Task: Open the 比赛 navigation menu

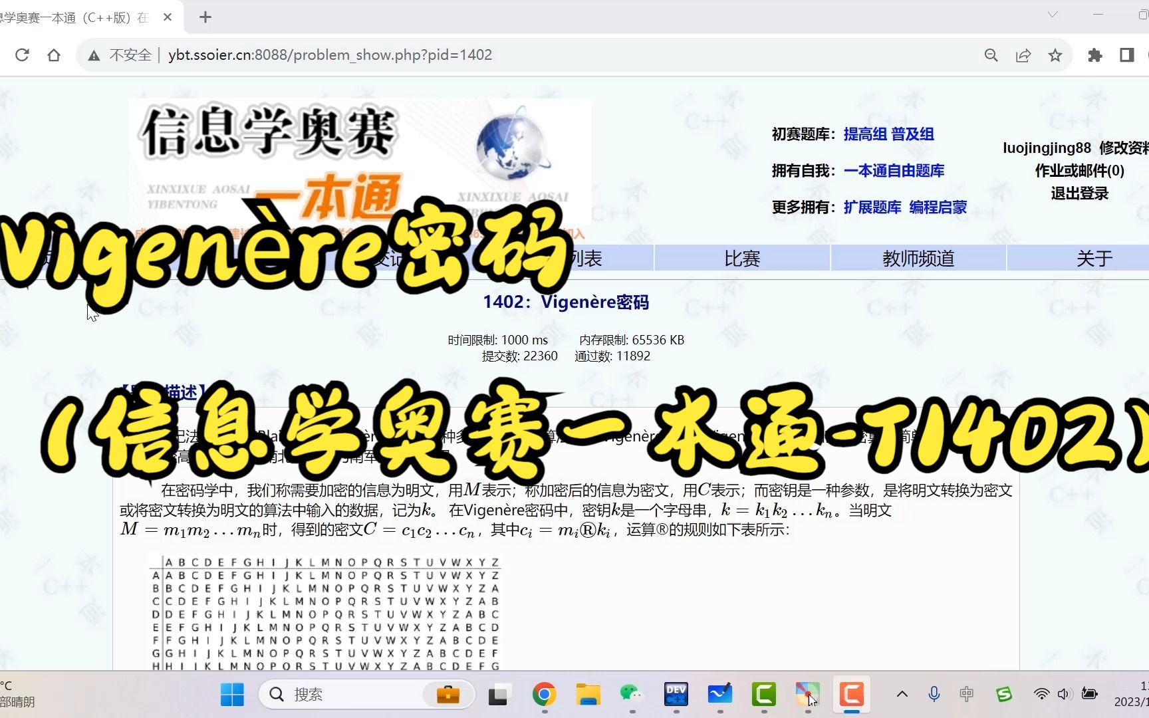Action: pos(741,258)
